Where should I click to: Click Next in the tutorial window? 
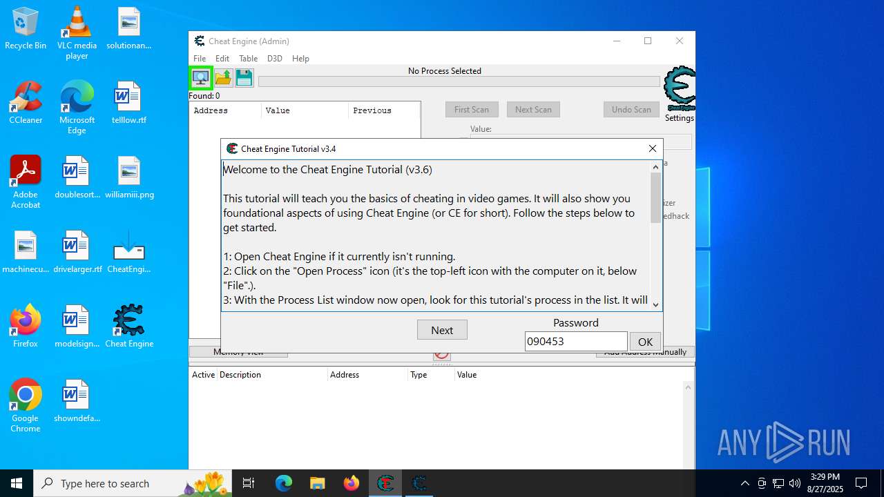pyautogui.click(x=442, y=330)
